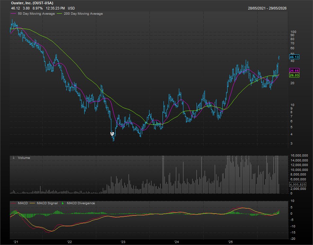Click the '40' price axis label
Screen dimensions: 313x245
click(x=292, y=61)
